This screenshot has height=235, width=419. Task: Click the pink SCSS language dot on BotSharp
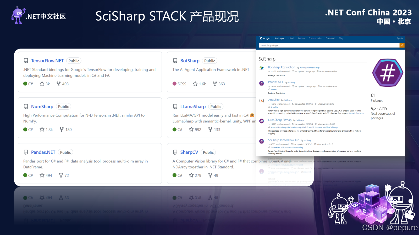(174, 84)
